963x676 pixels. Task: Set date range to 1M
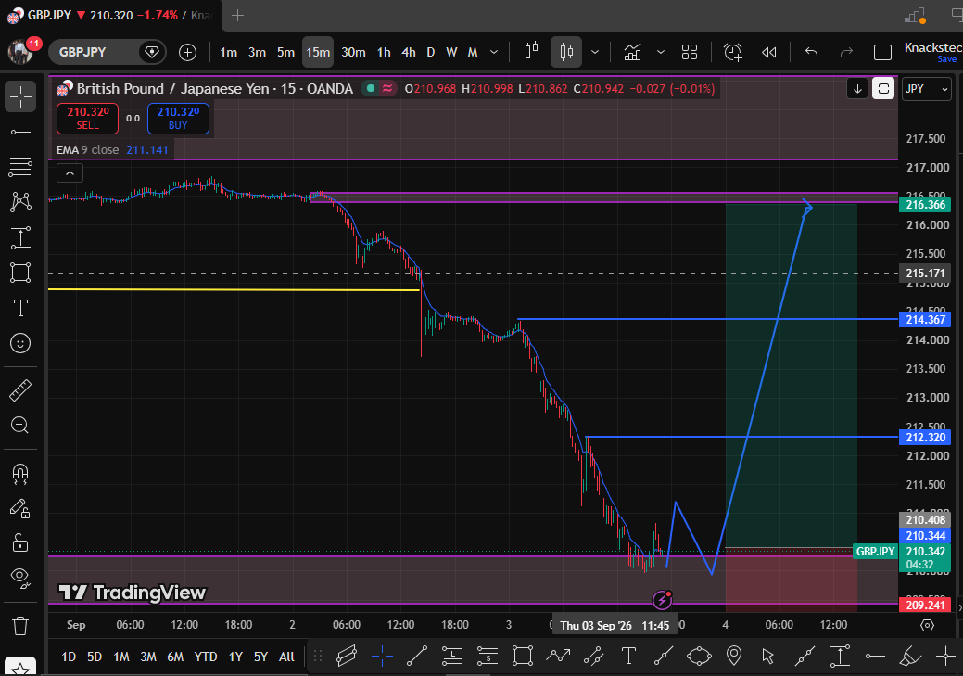[121, 657]
